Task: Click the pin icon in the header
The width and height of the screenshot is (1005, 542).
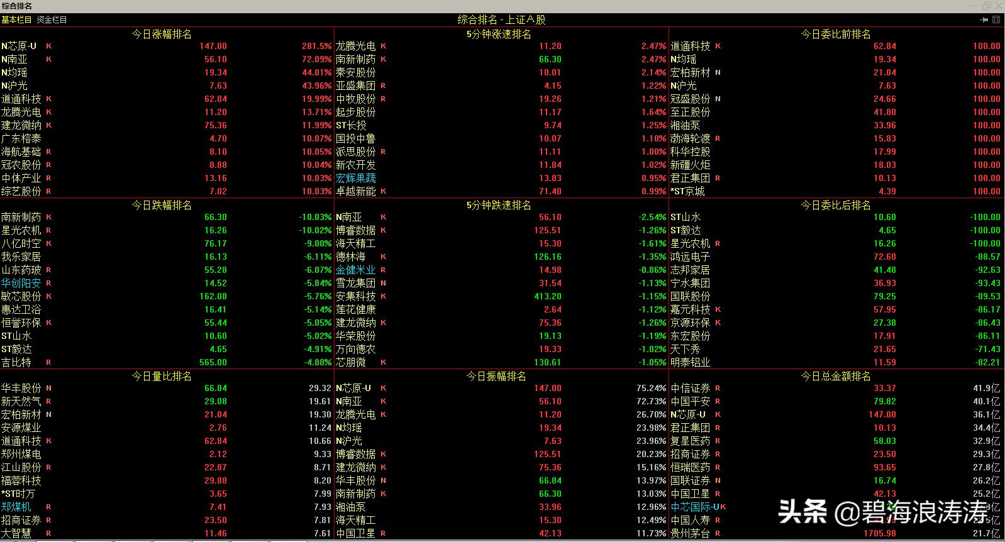Action: (x=984, y=19)
